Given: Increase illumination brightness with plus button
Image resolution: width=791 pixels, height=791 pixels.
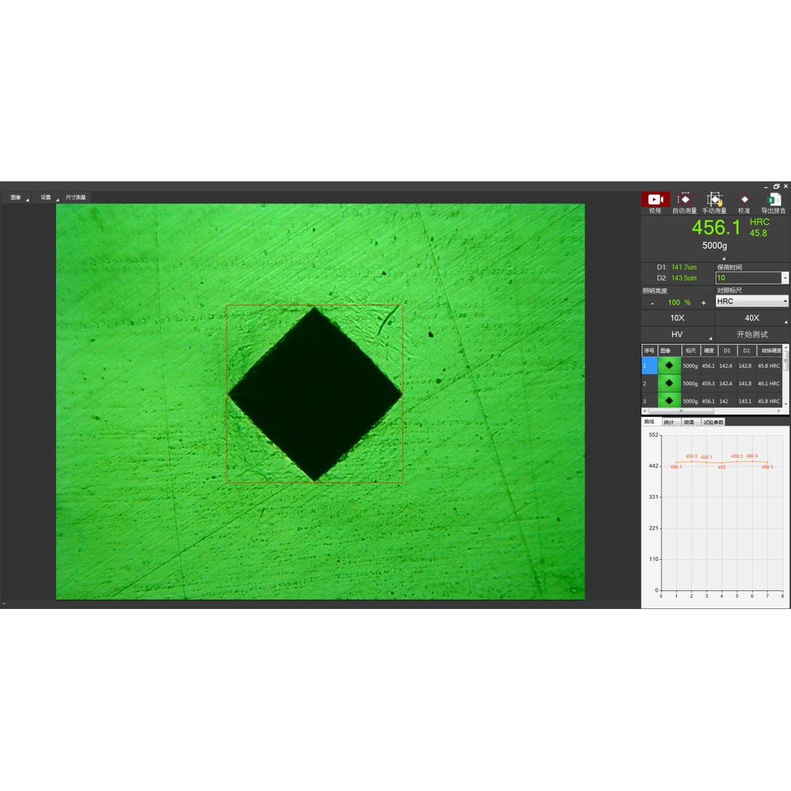Looking at the screenshot, I should pyautogui.click(x=704, y=303).
